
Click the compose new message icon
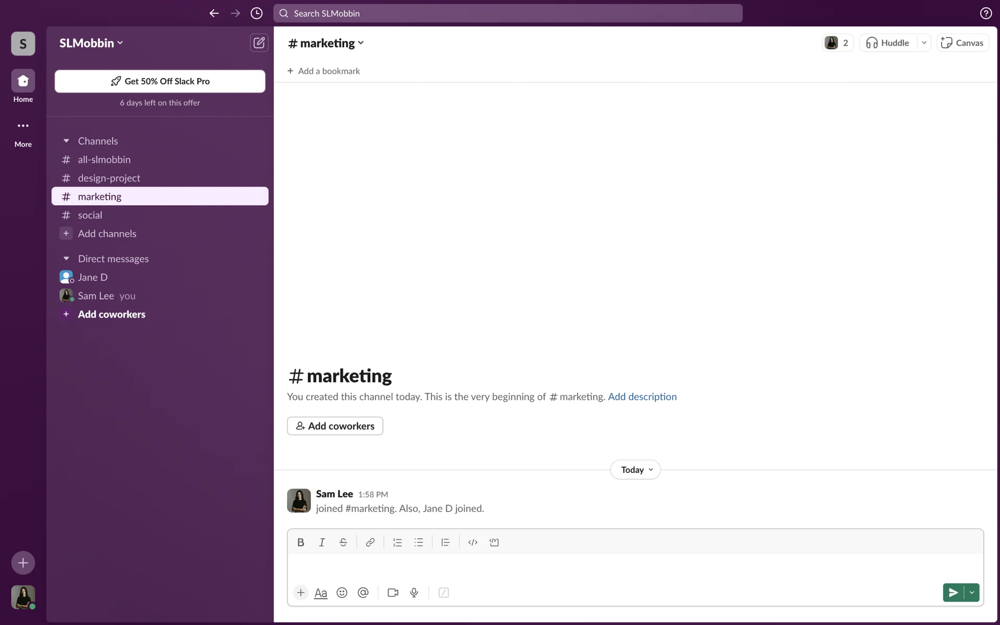259,43
